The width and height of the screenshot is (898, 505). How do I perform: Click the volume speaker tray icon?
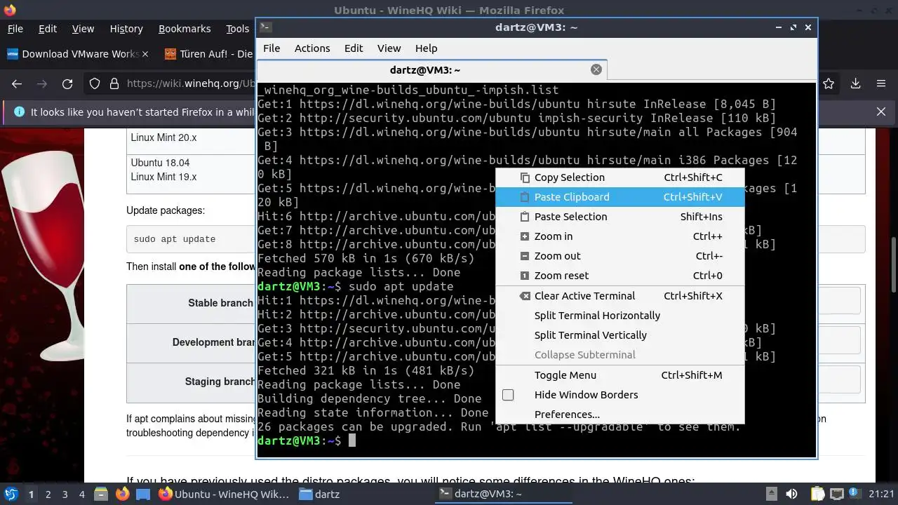(791, 494)
